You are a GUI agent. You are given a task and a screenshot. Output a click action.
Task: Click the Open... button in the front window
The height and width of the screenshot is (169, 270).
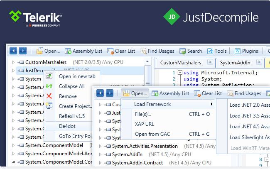point(135,93)
